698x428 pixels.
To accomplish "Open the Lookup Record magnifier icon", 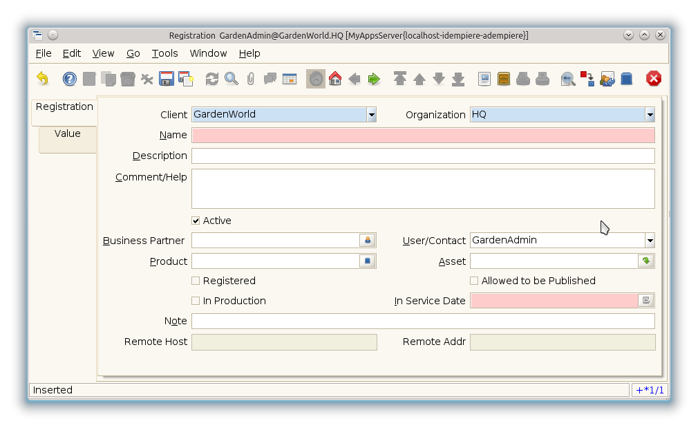I will tap(232, 79).
